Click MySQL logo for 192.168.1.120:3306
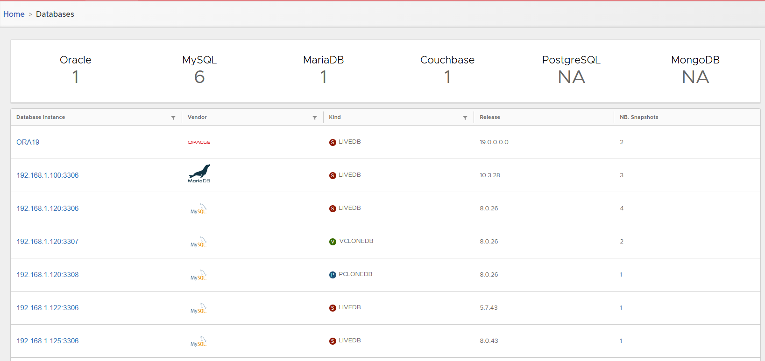This screenshot has width=765, height=361. click(x=198, y=209)
